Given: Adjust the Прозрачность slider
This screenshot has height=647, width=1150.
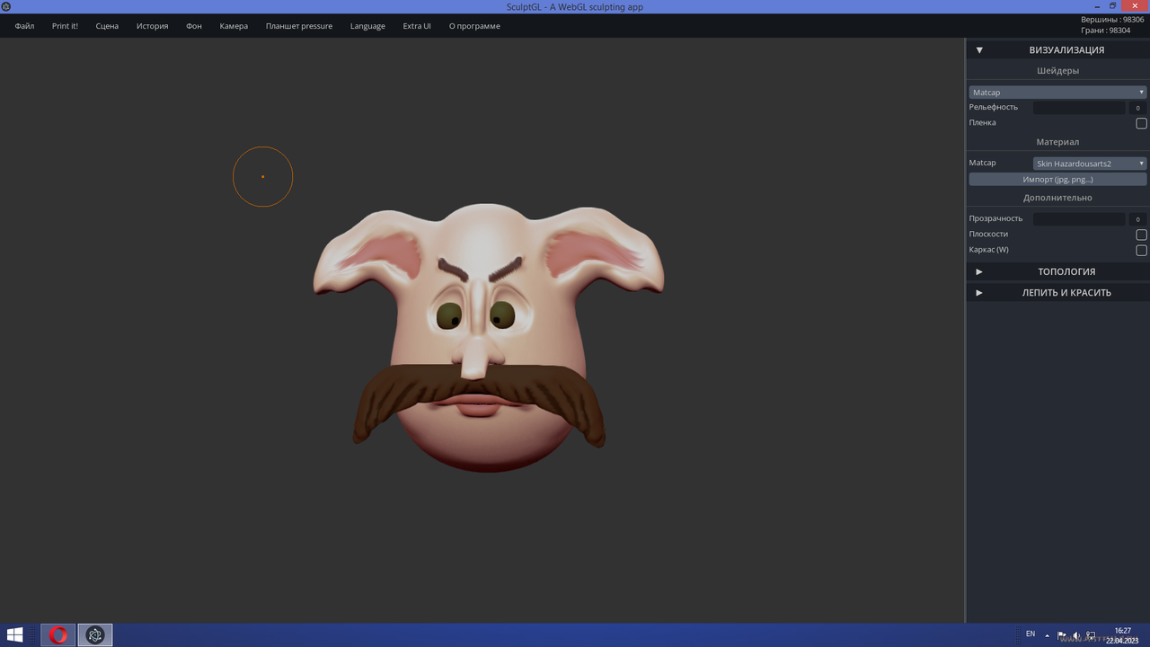Looking at the screenshot, I should 1079,219.
